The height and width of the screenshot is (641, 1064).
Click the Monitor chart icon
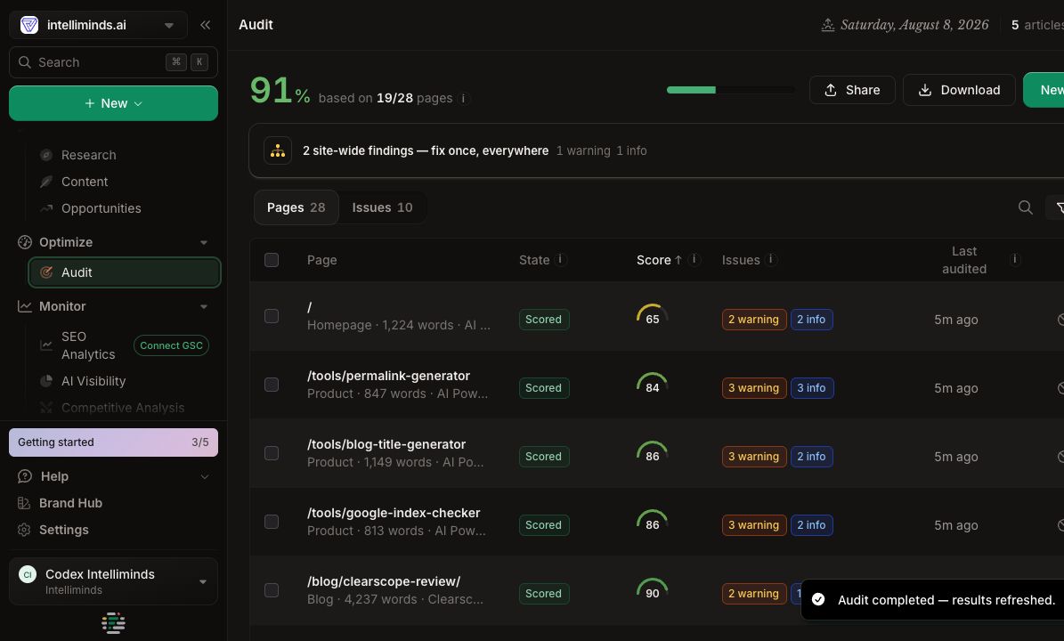pos(25,306)
